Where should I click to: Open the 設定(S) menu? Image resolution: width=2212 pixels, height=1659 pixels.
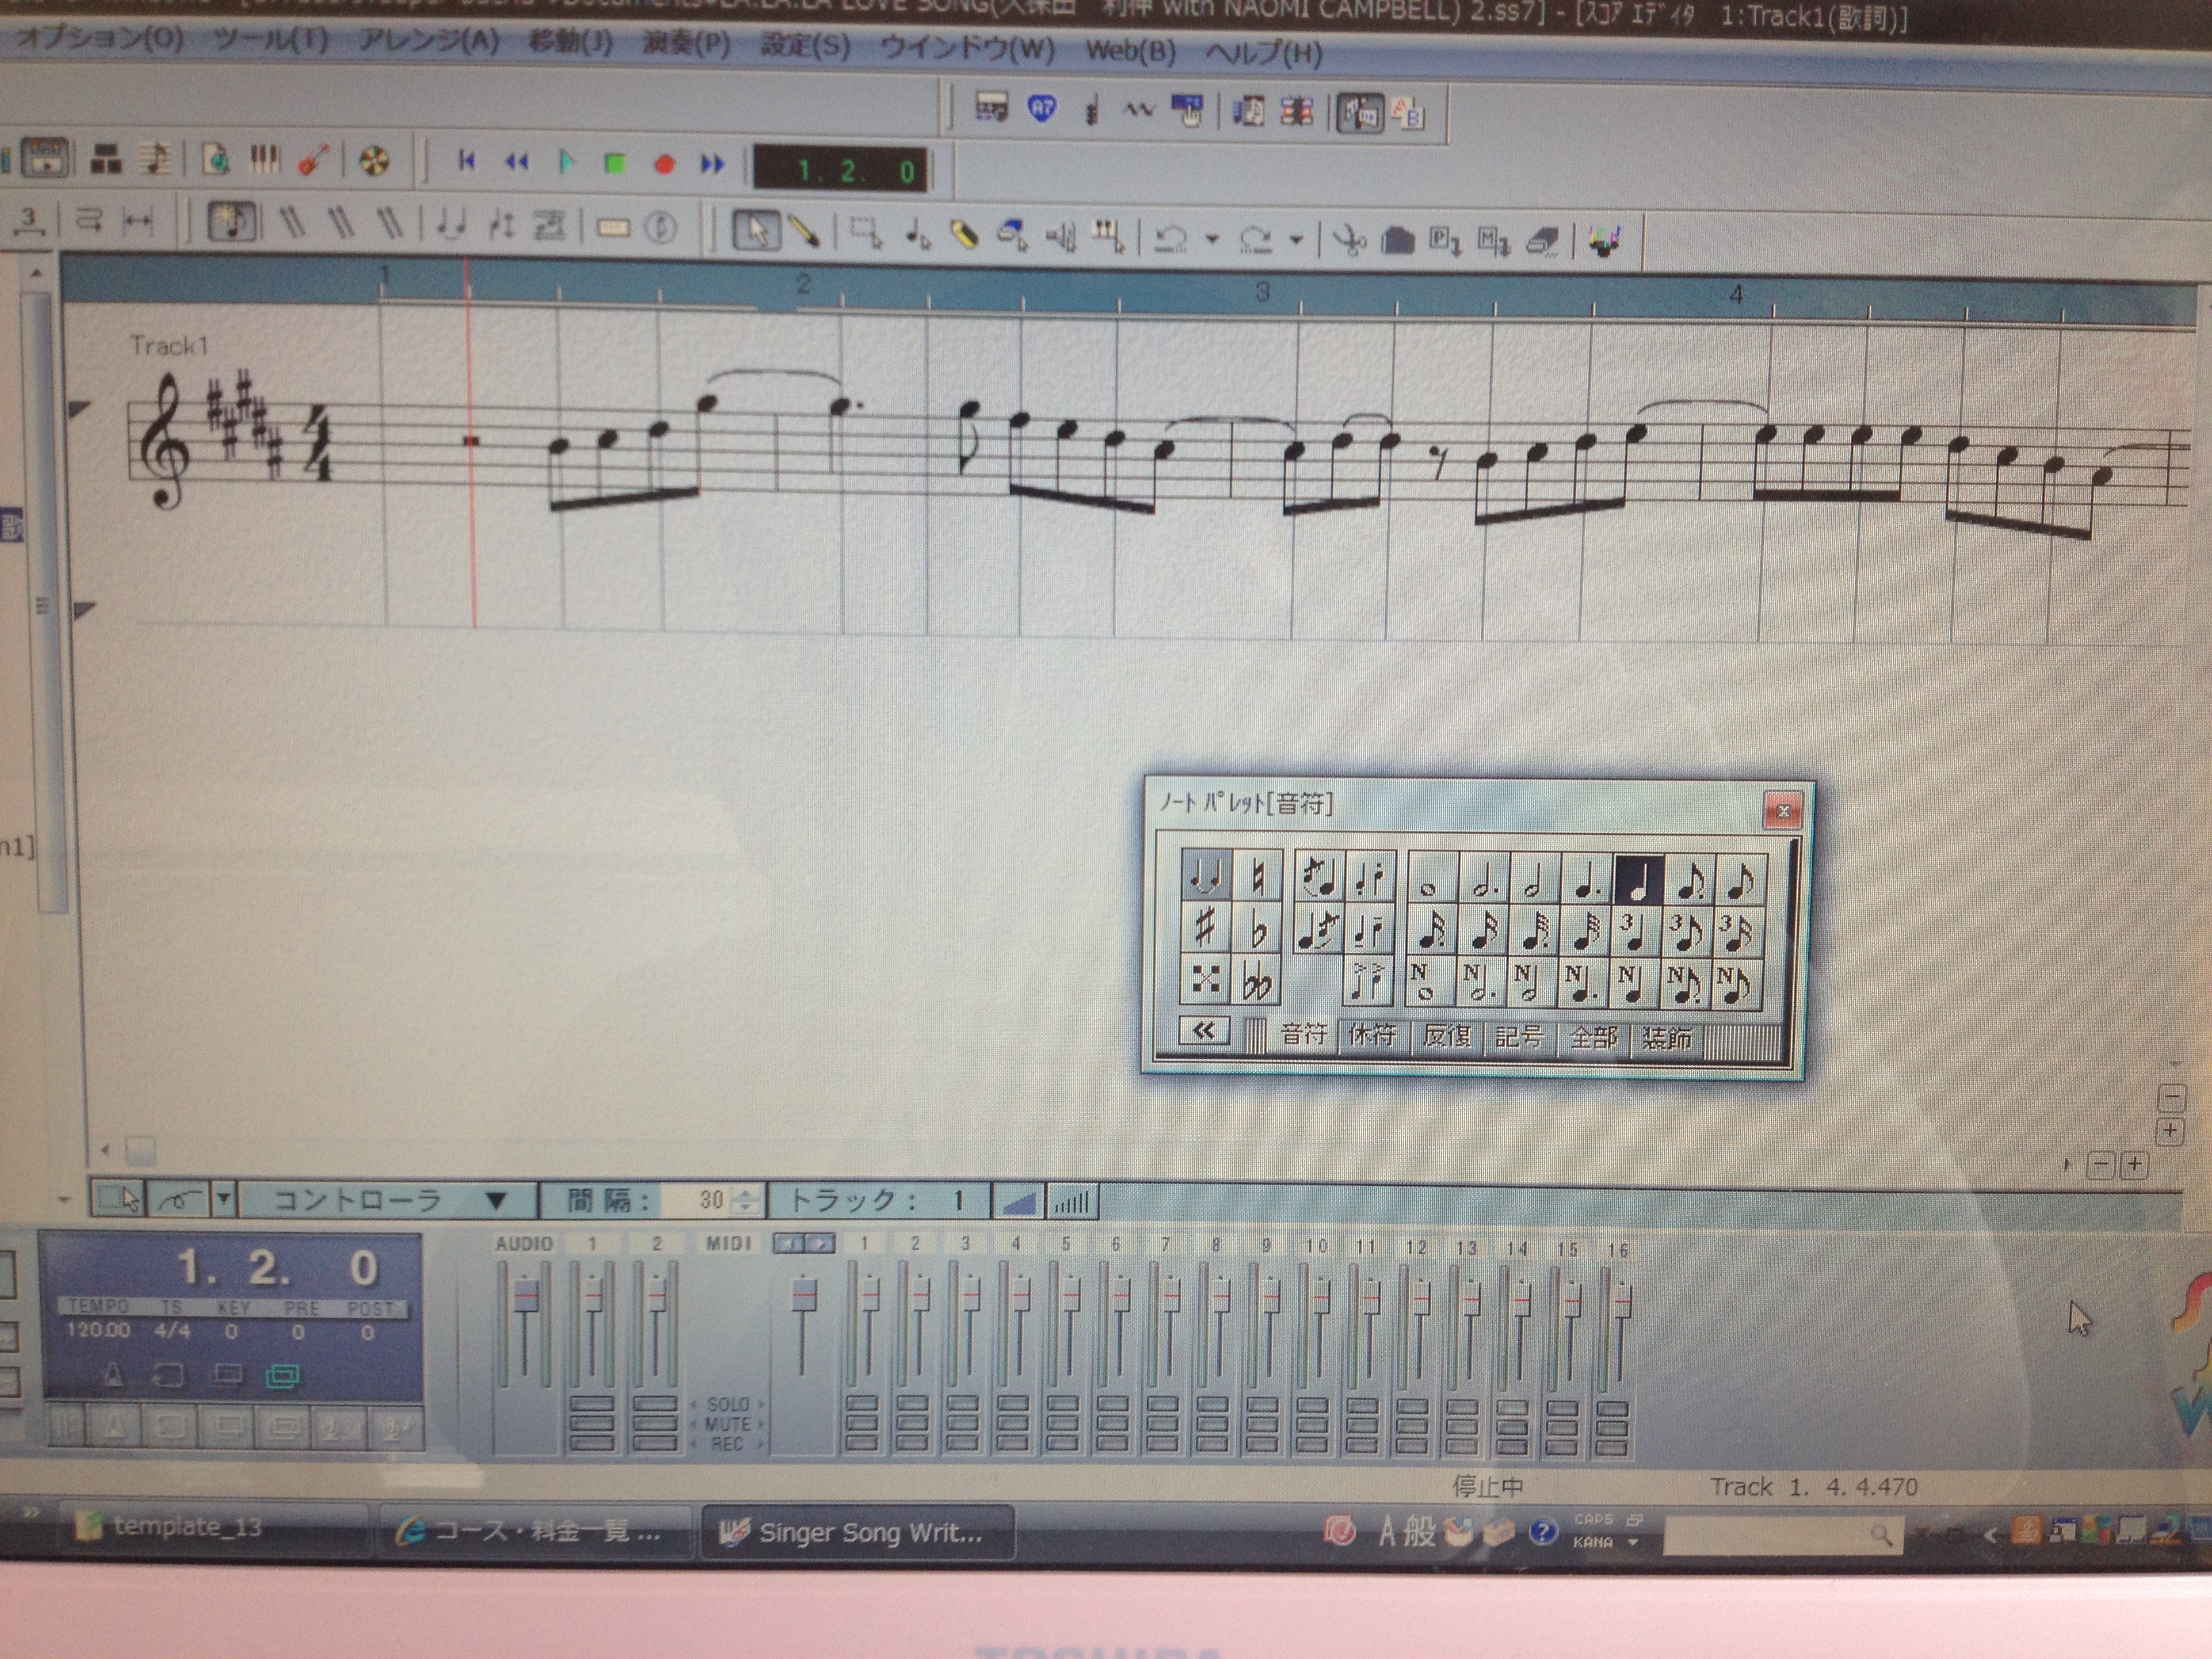point(804,46)
